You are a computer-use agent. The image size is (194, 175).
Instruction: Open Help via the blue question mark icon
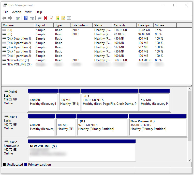(x=26, y=18)
